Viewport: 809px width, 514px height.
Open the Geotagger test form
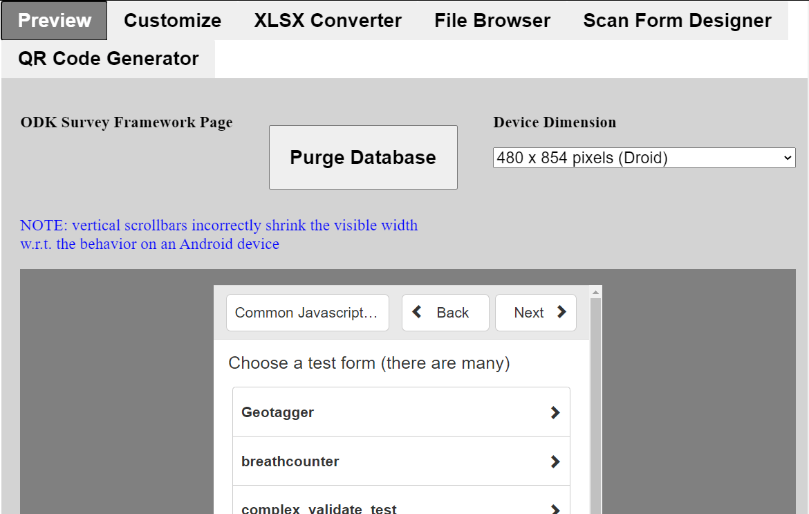tap(402, 412)
